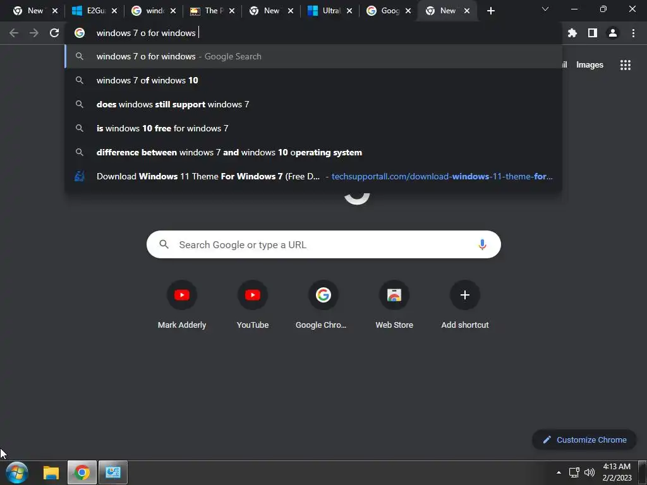The image size is (647, 485).
Task: Click the forward navigation arrow
Action: point(34,33)
